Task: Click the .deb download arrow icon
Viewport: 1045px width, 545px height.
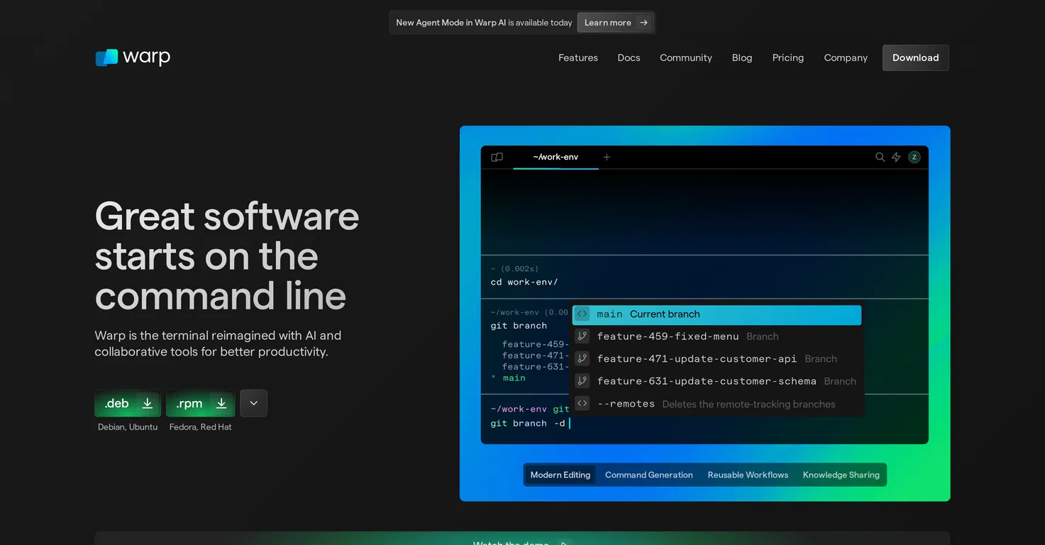Action: click(148, 403)
